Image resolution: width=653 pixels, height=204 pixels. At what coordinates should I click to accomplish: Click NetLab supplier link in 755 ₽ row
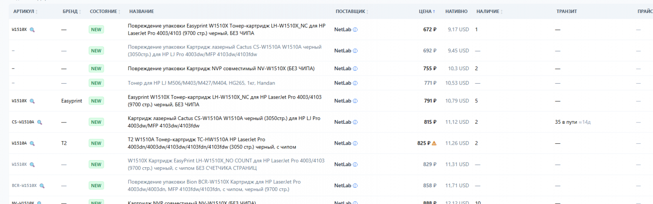tap(343, 69)
